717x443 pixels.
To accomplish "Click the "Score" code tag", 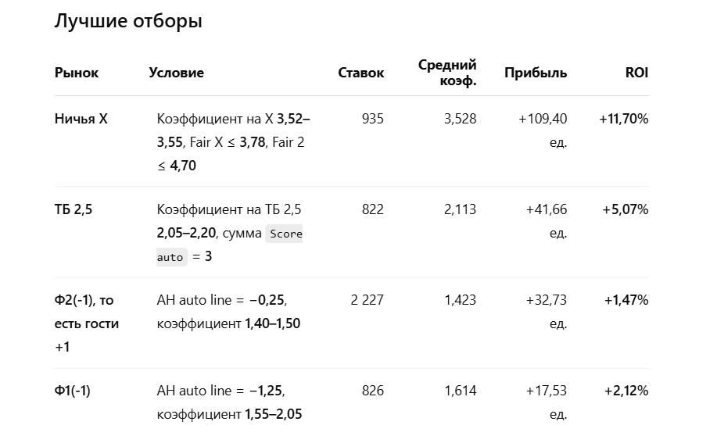I will tap(284, 234).
